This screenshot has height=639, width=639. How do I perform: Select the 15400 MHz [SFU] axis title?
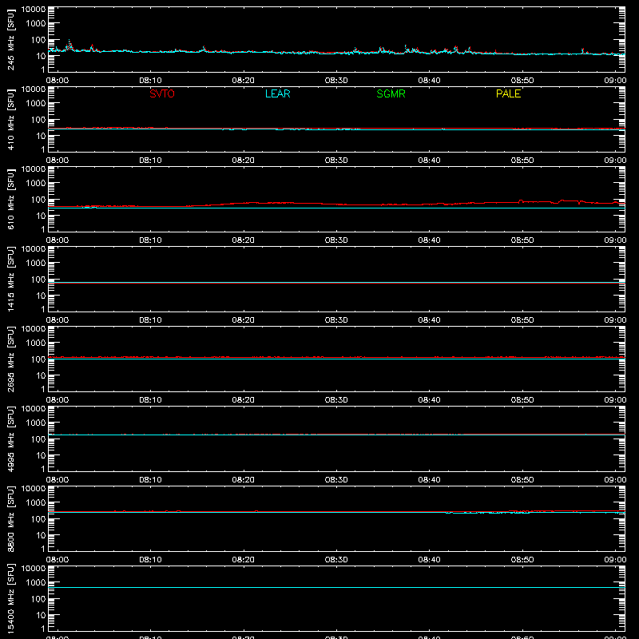11,598
